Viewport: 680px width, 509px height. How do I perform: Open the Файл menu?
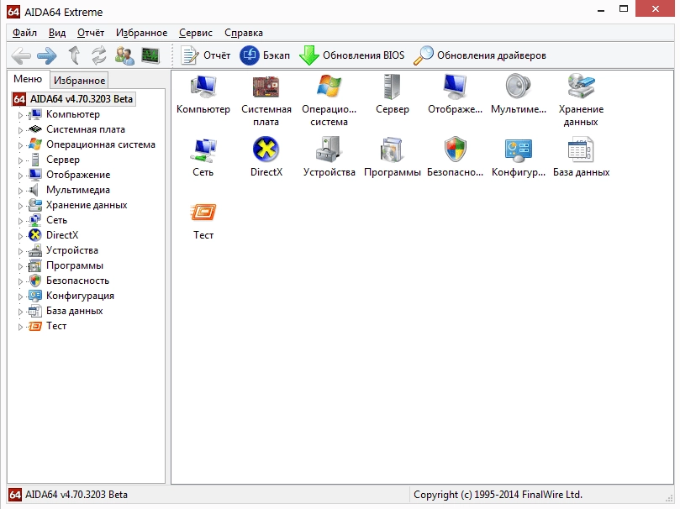(24, 33)
